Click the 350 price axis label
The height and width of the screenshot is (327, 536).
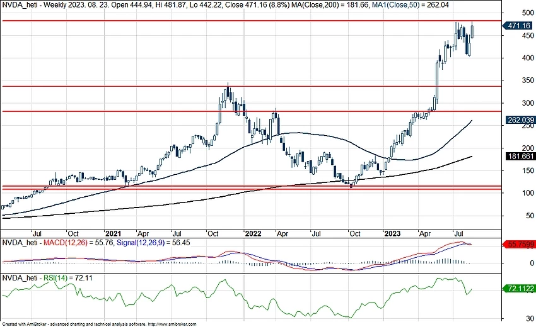[x=528, y=80]
